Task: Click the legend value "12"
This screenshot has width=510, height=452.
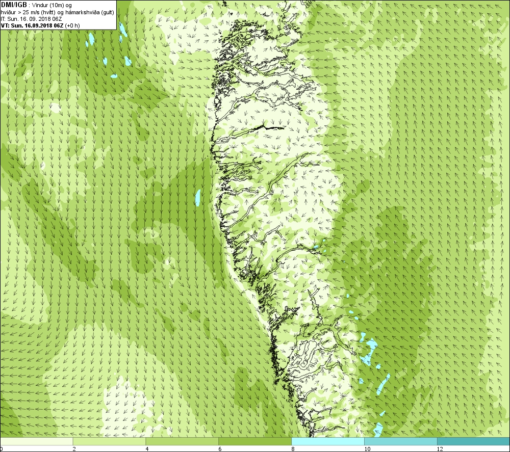Action: (x=440, y=449)
